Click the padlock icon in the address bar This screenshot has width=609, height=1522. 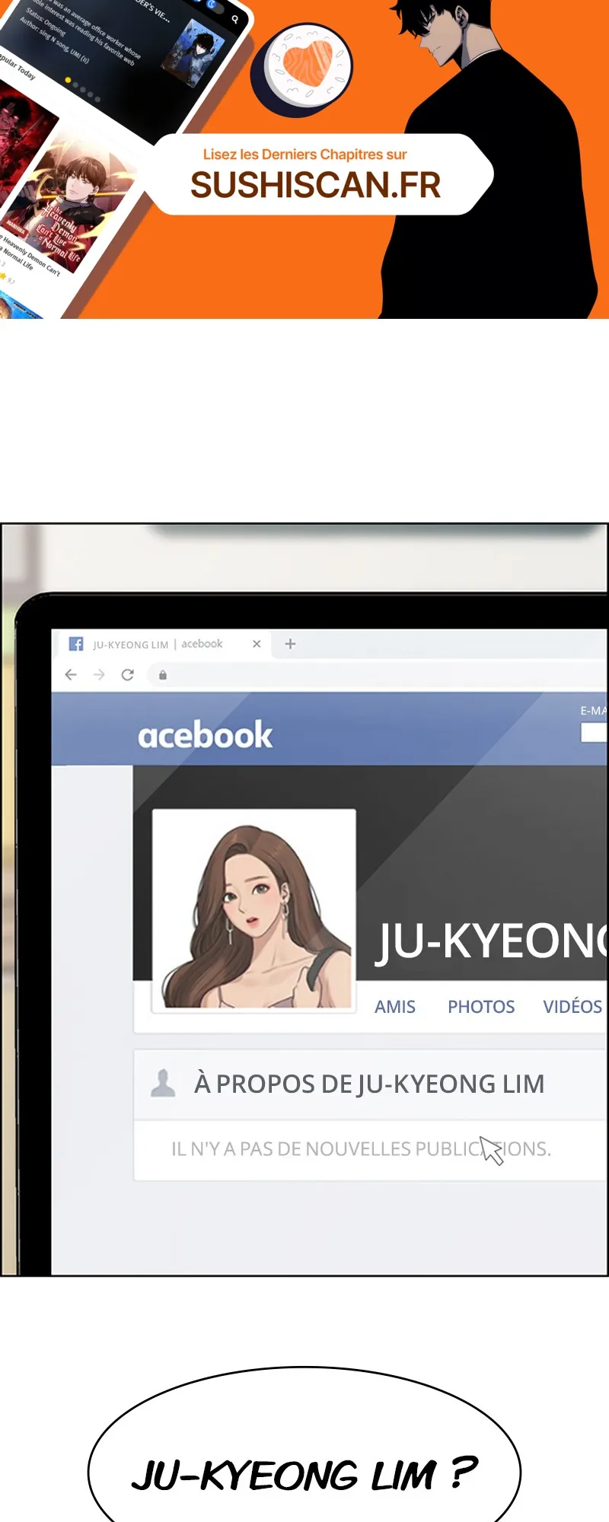pyautogui.click(x=163, y=675)
